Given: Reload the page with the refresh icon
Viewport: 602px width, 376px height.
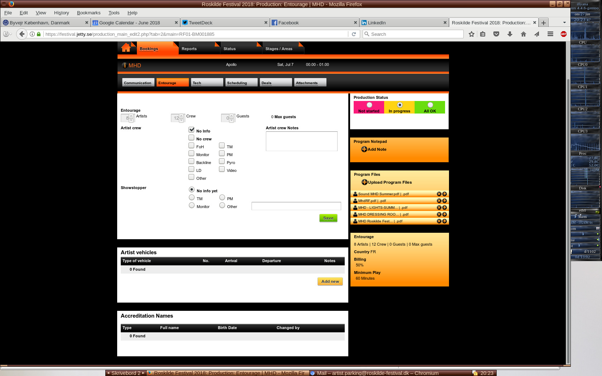Looking at the screenshot, I should (354, 34).
